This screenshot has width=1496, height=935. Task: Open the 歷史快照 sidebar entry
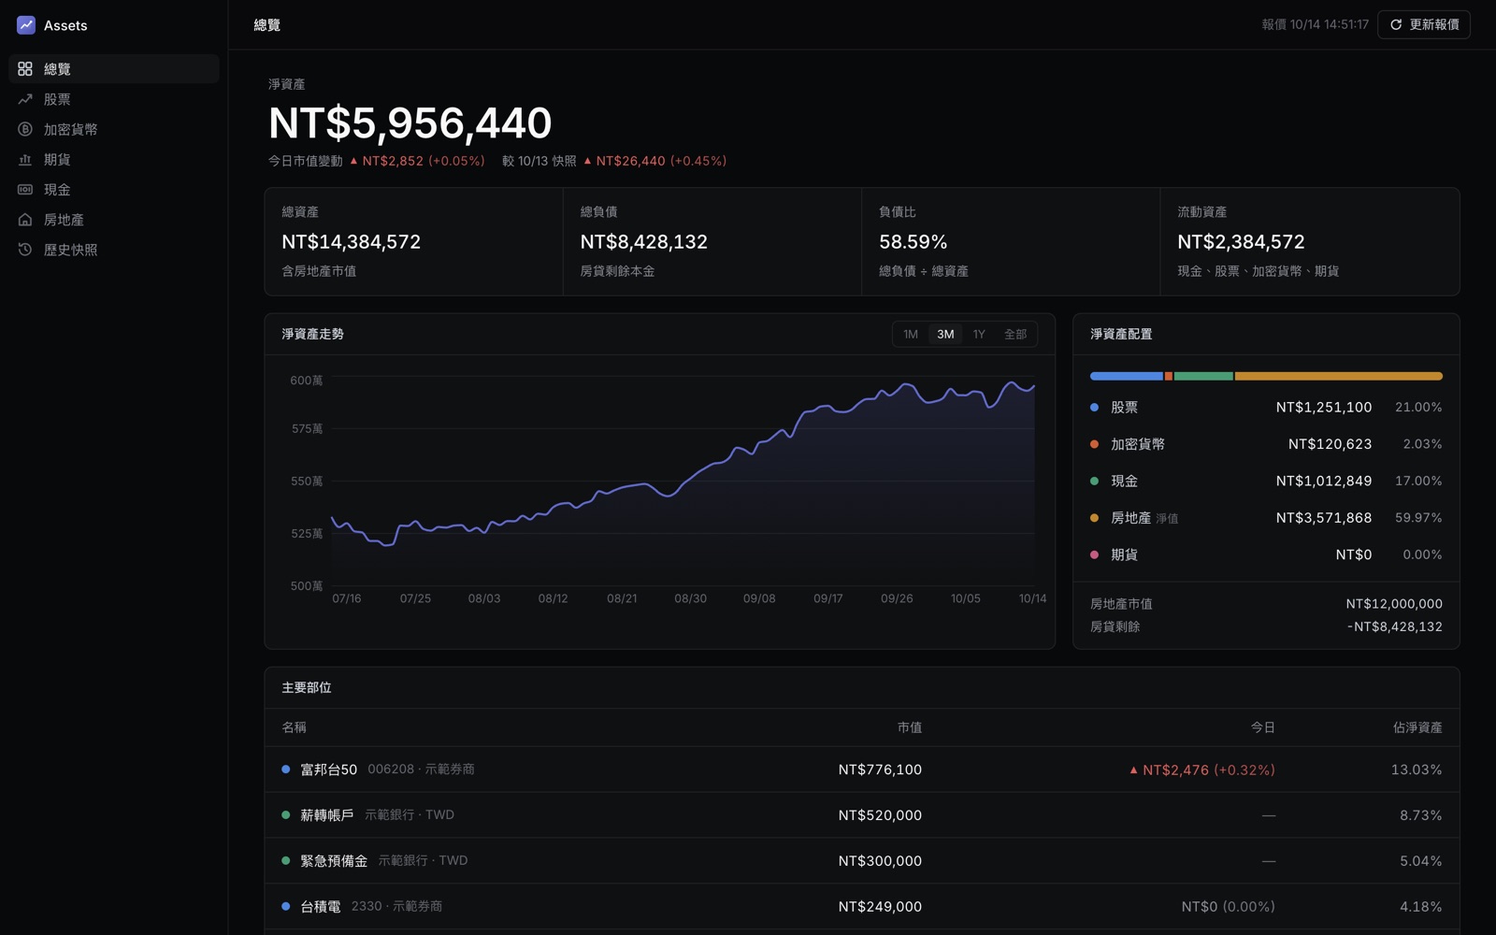click(114, 250)
